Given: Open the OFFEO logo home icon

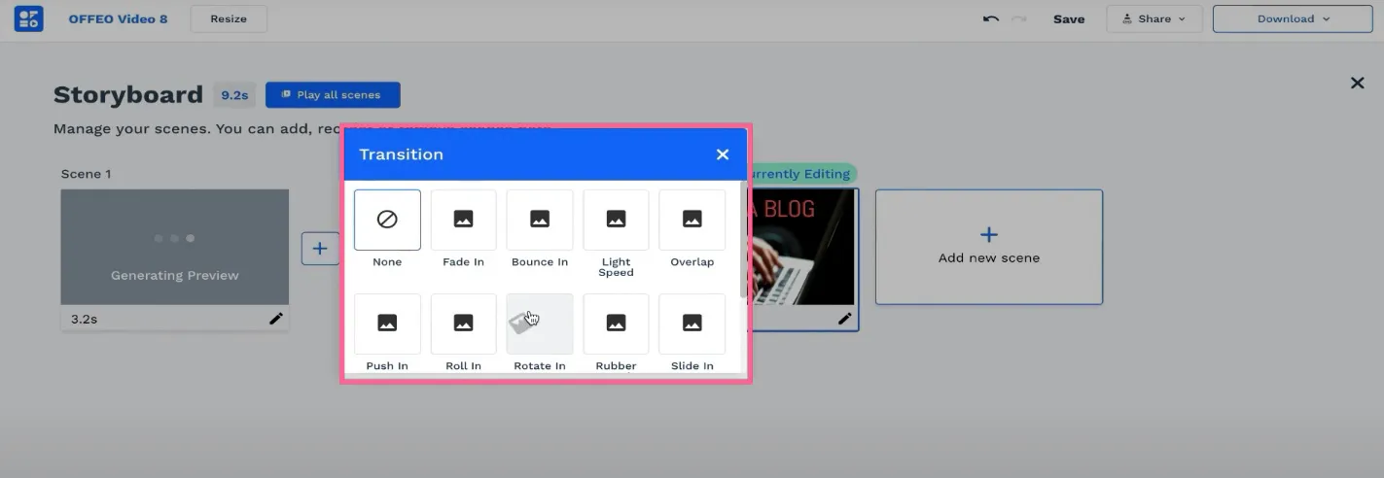Looking at the screenshot, I should pyautogui.click(x=29, y=18).
